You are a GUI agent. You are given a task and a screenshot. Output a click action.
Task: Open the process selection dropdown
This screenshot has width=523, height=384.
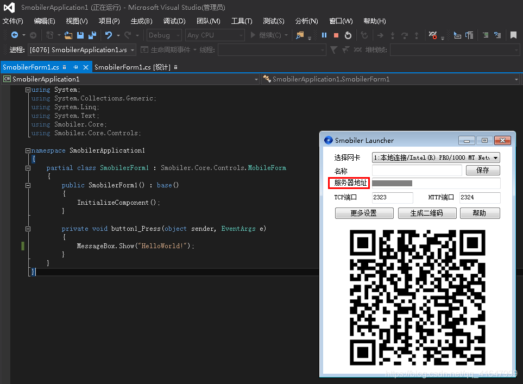133,50
